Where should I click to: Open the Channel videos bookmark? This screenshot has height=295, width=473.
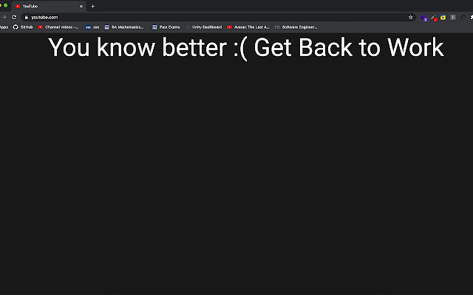point(58,27)
